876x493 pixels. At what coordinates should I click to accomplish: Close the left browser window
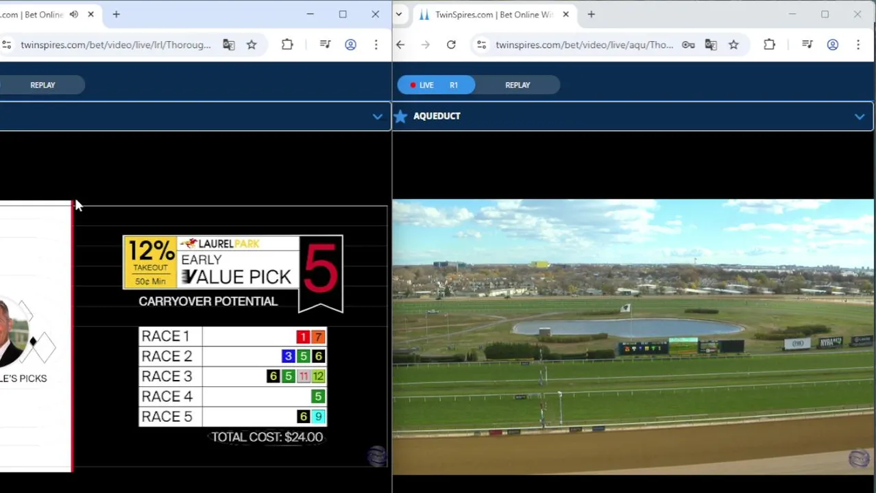click(375, 14)
